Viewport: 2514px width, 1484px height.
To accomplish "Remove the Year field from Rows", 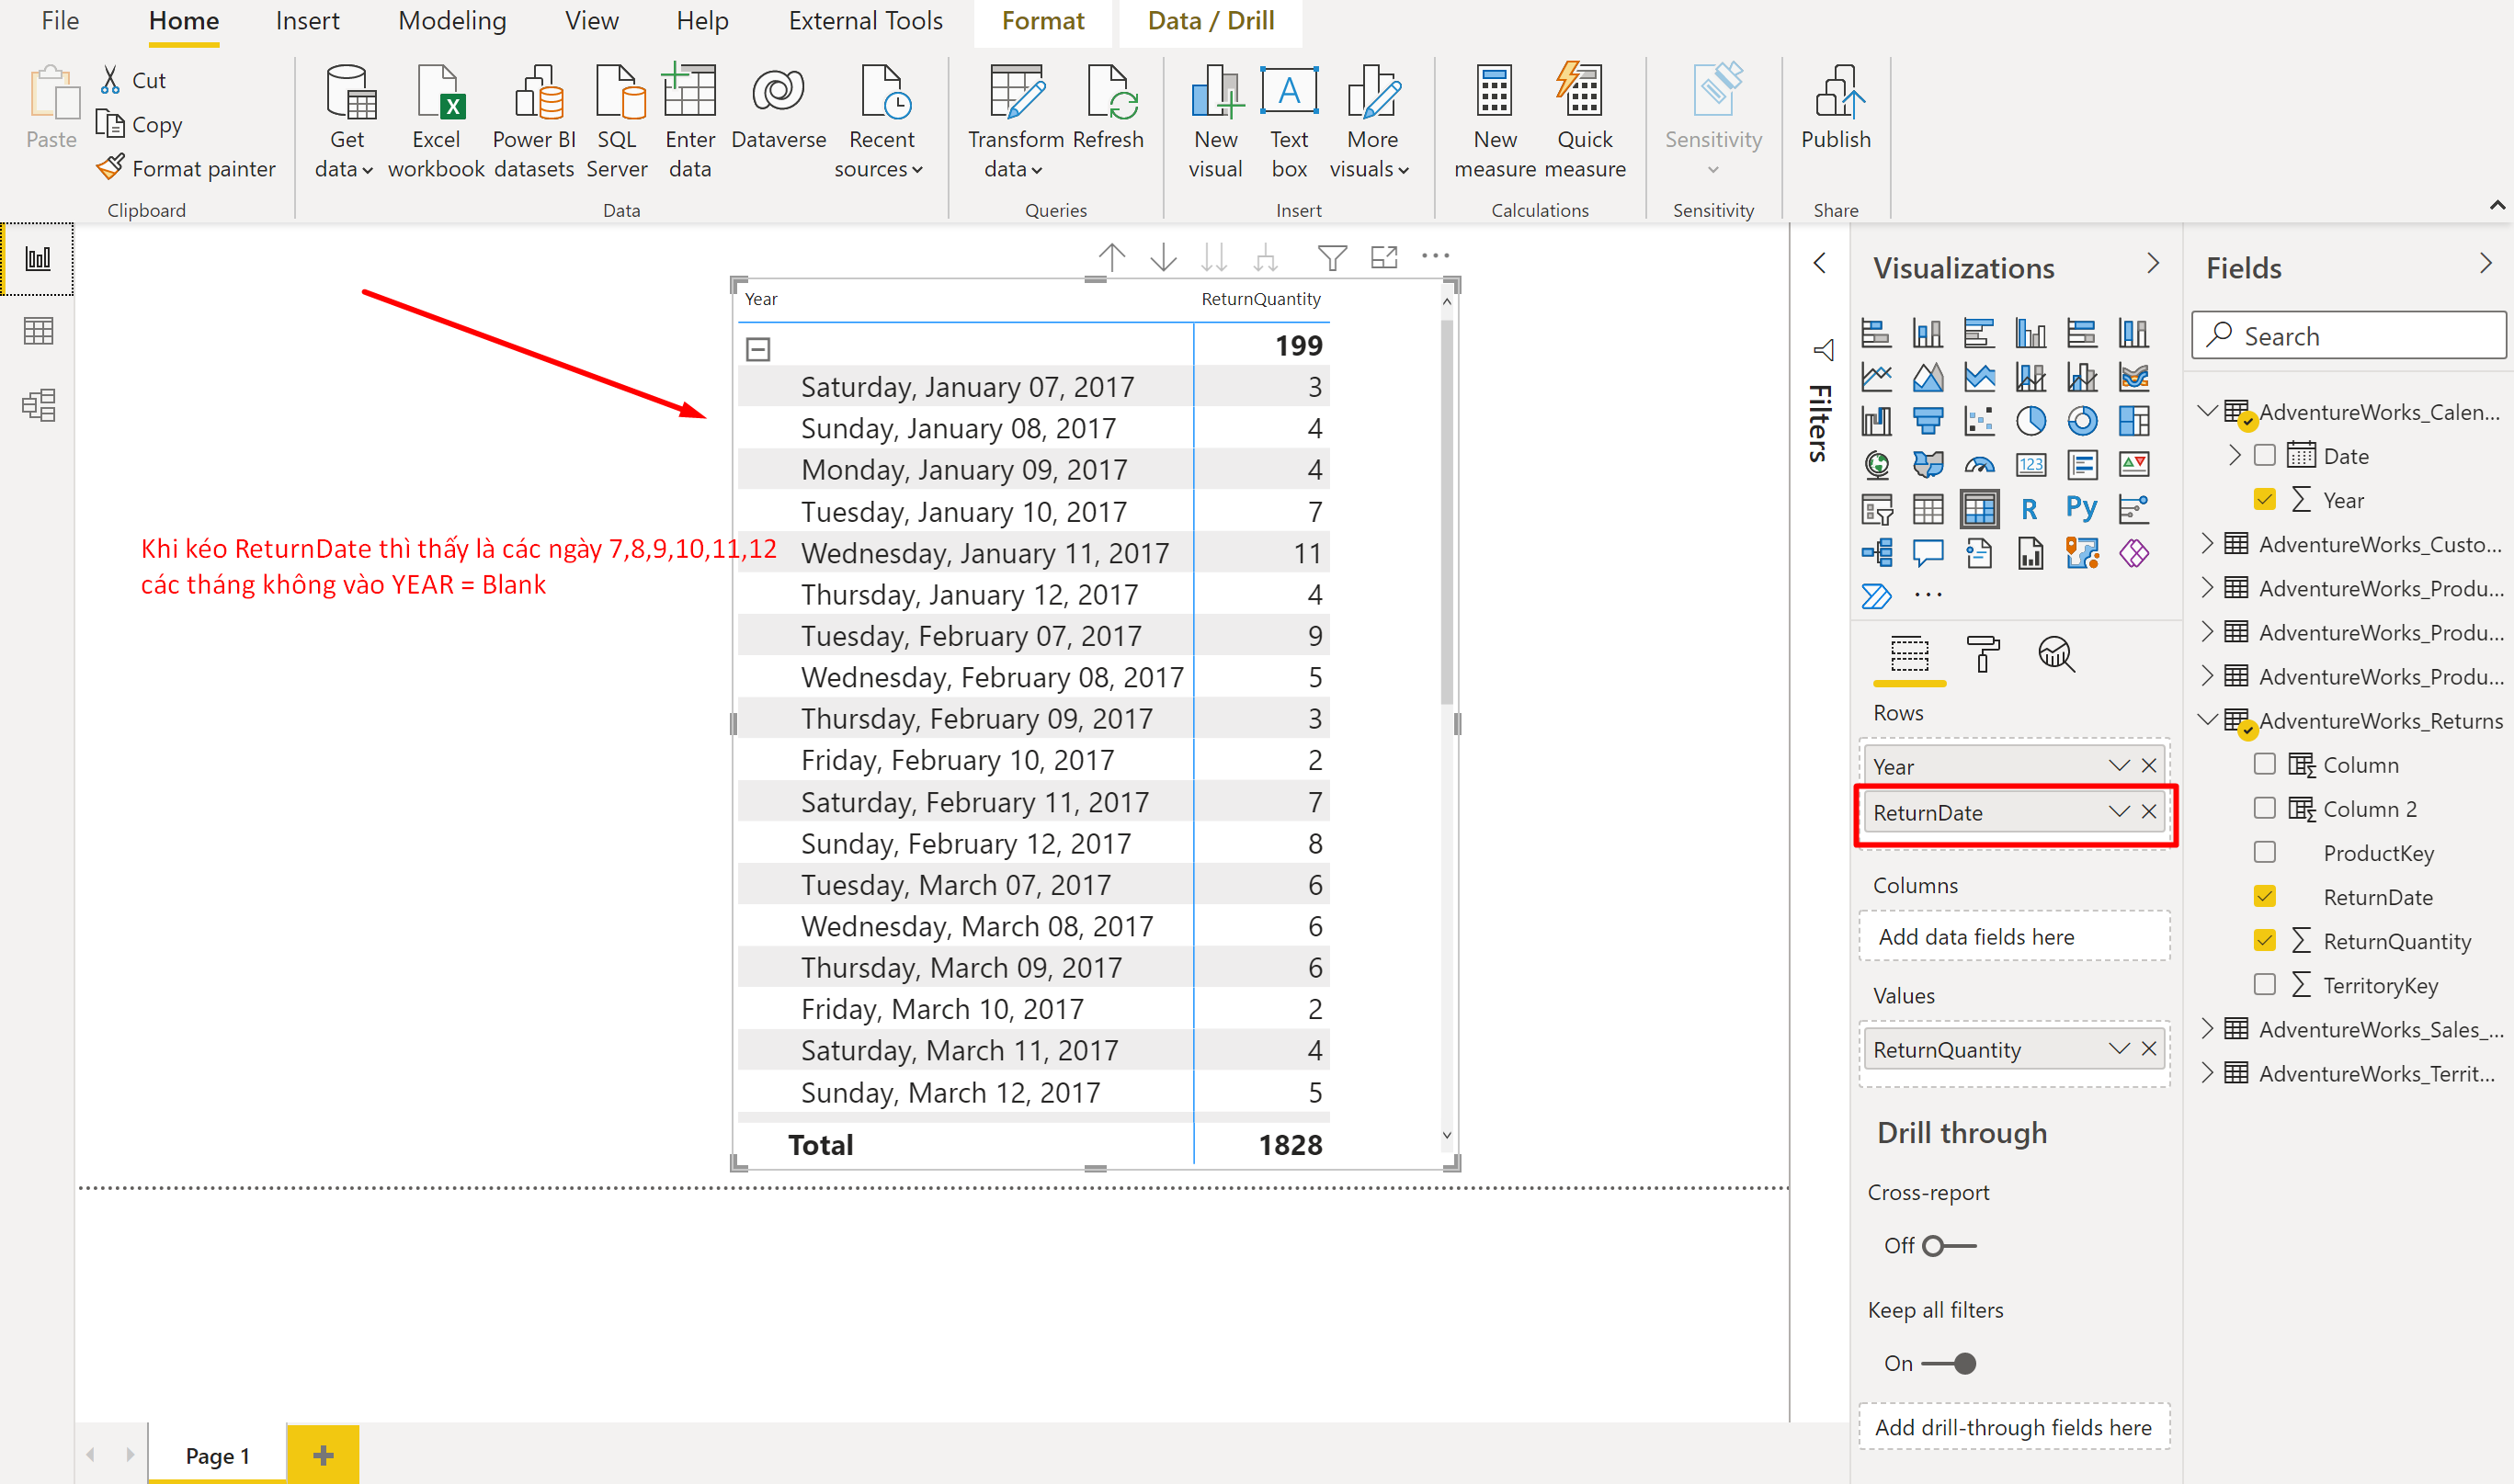I will [x=2149, y=766].
